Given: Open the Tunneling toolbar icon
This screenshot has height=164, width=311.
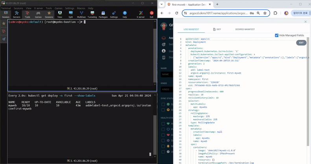Looking at the screenshot, I should (92, 14).
